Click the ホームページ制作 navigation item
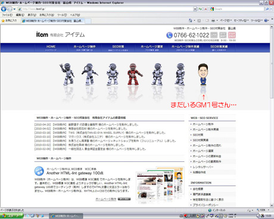Viewport: 274px width, 219px height. (85, 48)
